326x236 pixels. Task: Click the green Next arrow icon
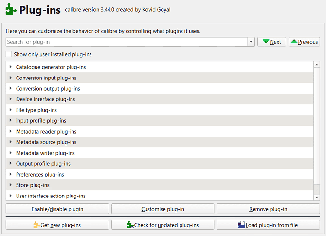tap(266, 42)
